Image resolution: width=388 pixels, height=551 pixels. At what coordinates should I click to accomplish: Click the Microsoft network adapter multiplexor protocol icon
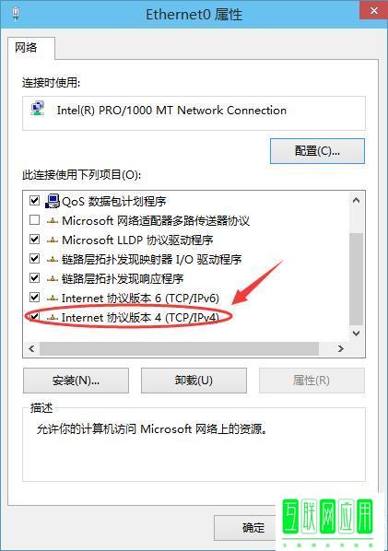[x=53, y=221]
